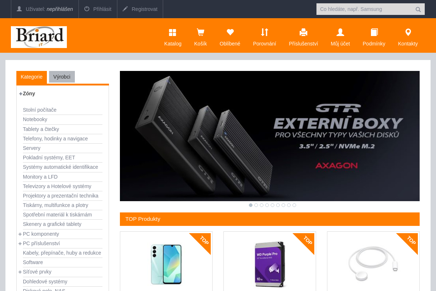Image resolution: width=436 pixels, height=291 pixels.
Task: Select the third banner carousel dot
Action: 262,205
